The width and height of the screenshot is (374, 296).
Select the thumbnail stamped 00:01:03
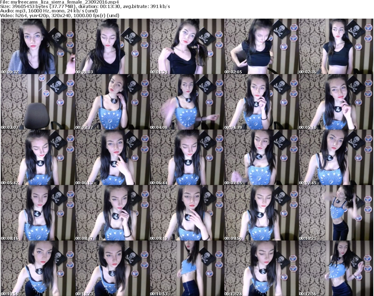point(112,46)
